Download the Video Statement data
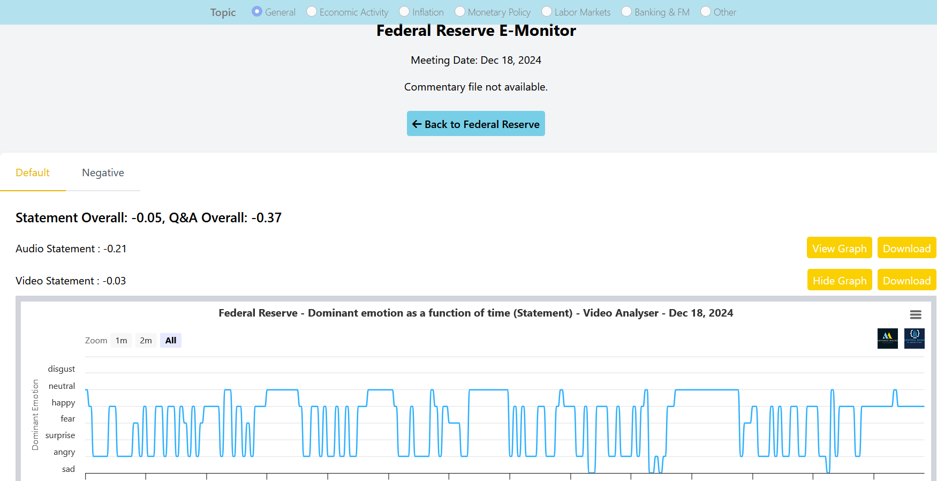Viewport: 937px width, 481px height. (906, 280)
